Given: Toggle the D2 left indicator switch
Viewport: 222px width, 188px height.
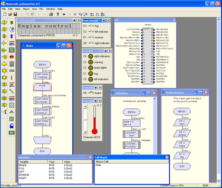Looking at the screenshot, I should [91, 31].
